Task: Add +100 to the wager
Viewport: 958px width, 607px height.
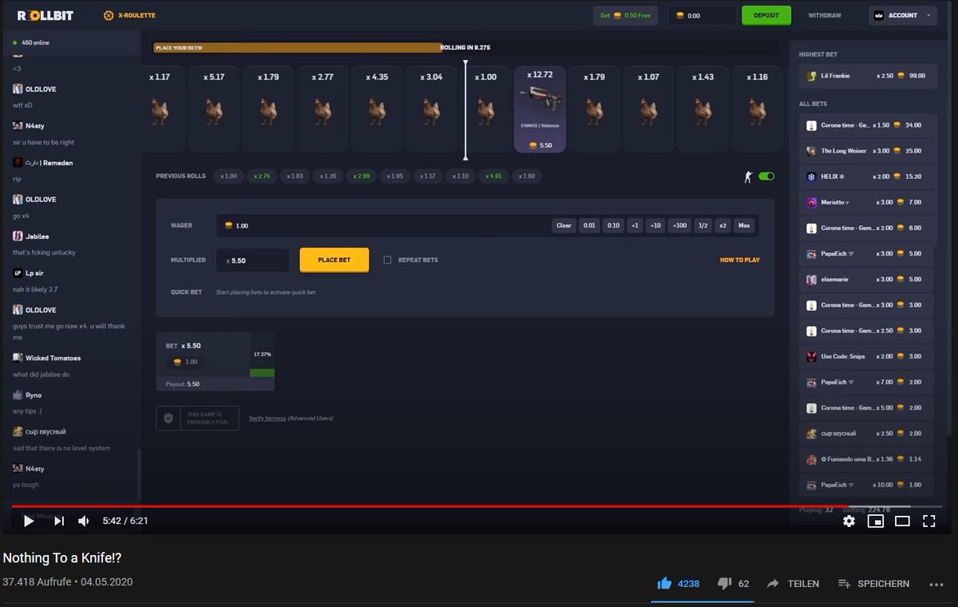Action: pos(679,225)
